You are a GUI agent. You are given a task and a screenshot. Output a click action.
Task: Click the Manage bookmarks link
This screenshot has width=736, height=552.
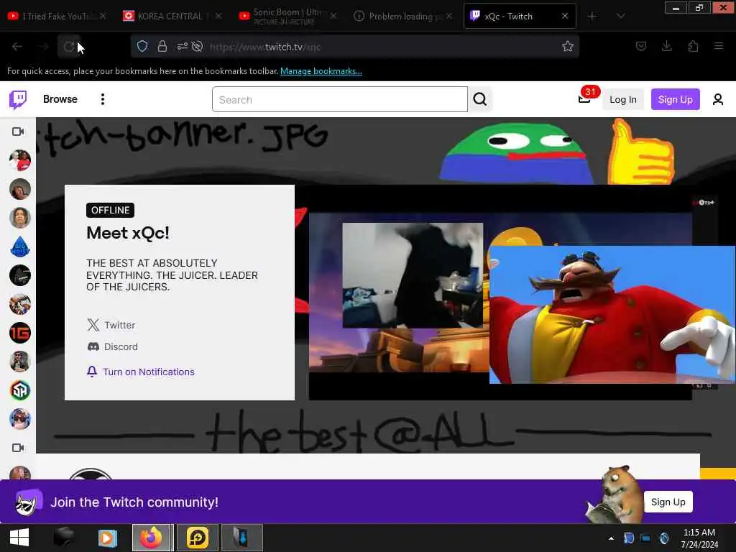point(321,71)
